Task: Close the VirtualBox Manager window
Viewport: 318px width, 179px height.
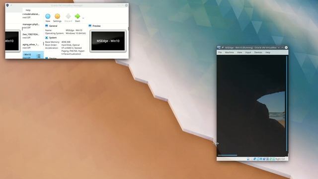Action: click(126, 5)
